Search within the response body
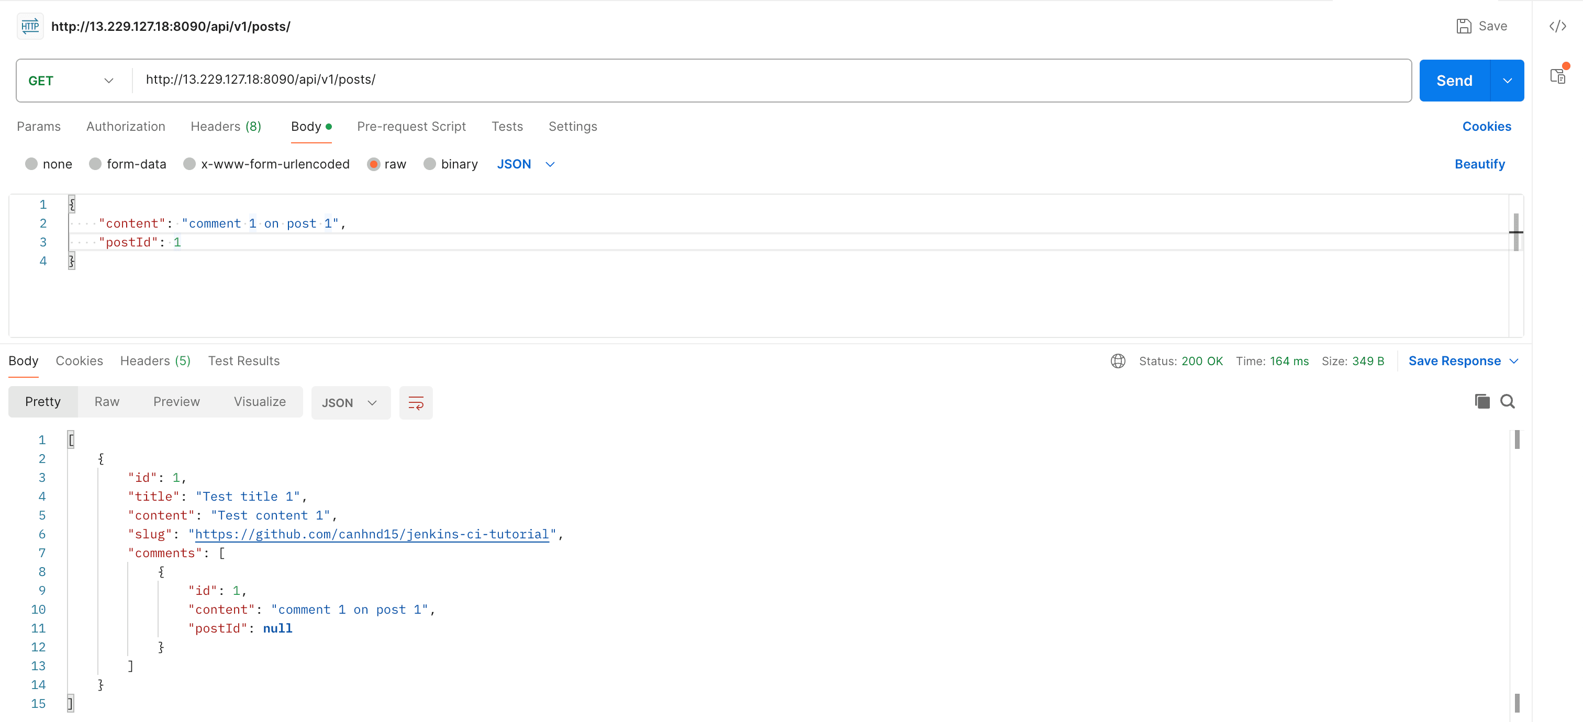 click(1507, 401)
